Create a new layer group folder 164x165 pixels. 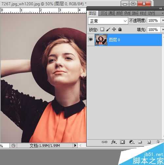(140, 142)
